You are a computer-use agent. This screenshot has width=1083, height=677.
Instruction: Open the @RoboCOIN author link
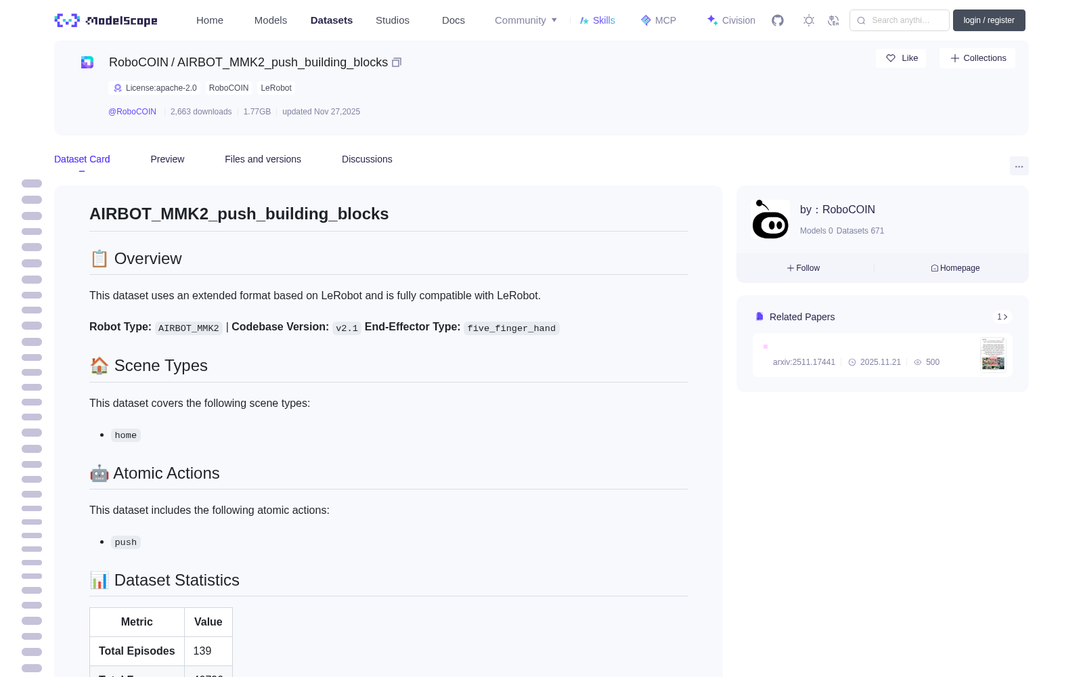tap(133, 112)
